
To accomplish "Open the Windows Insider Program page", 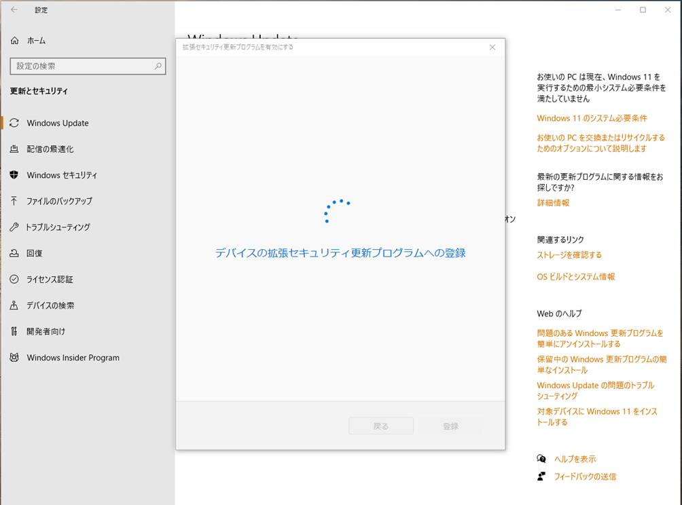I will [x=73, y=358].
